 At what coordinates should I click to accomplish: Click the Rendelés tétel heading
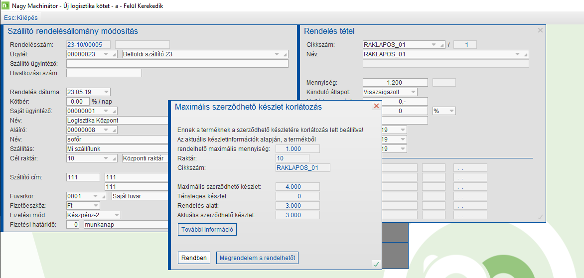[329, 31]
